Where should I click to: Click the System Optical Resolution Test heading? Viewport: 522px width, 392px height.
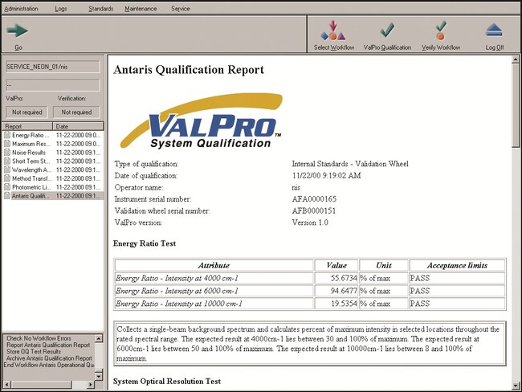click(x=167, y=381)
